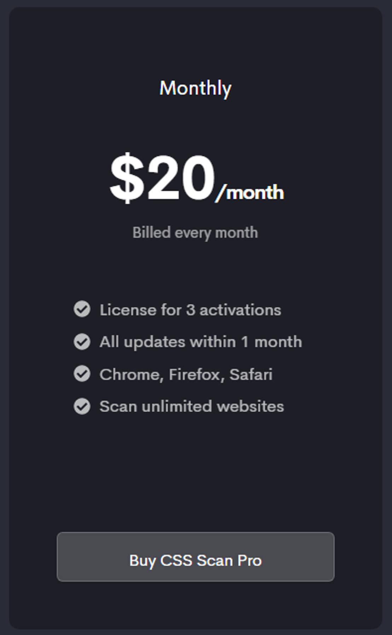Click the checkmark icon beside License for 3 activations
Viewport: 392px width, 635px height.
point(82,309)
